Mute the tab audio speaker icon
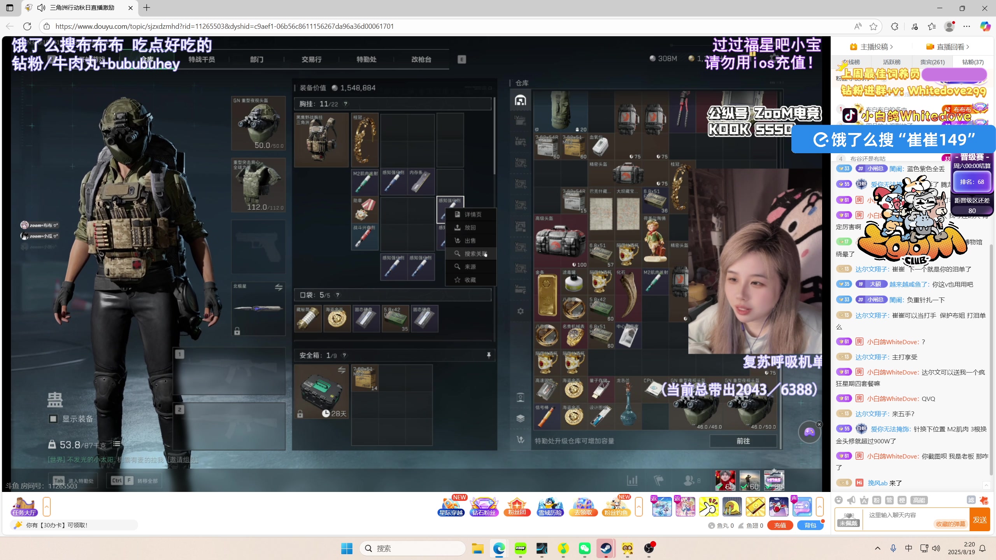Image resolution: width=996 pixels, height=560 pixels. tap(41, 8)
